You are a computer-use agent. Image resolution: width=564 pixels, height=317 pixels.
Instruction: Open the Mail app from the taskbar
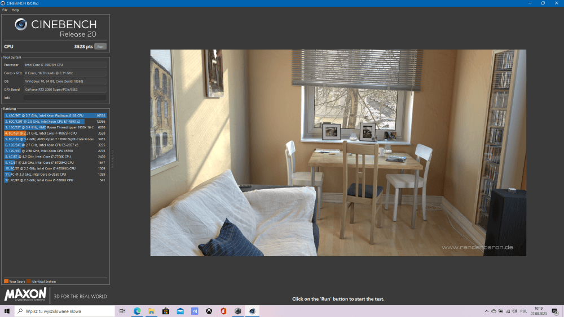tap(180, 311)
